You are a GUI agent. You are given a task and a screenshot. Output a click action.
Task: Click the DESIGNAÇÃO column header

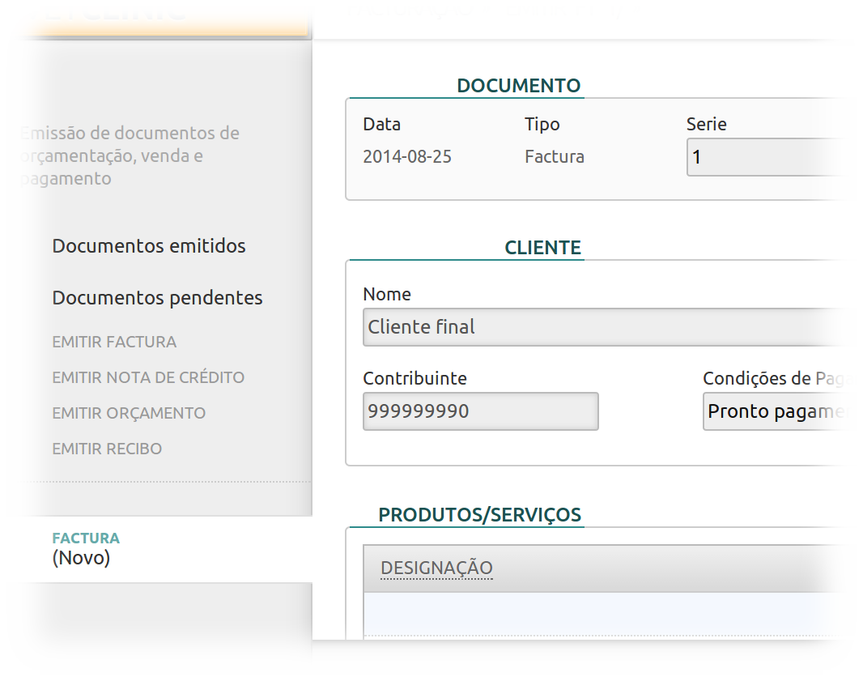pos(436,568)
